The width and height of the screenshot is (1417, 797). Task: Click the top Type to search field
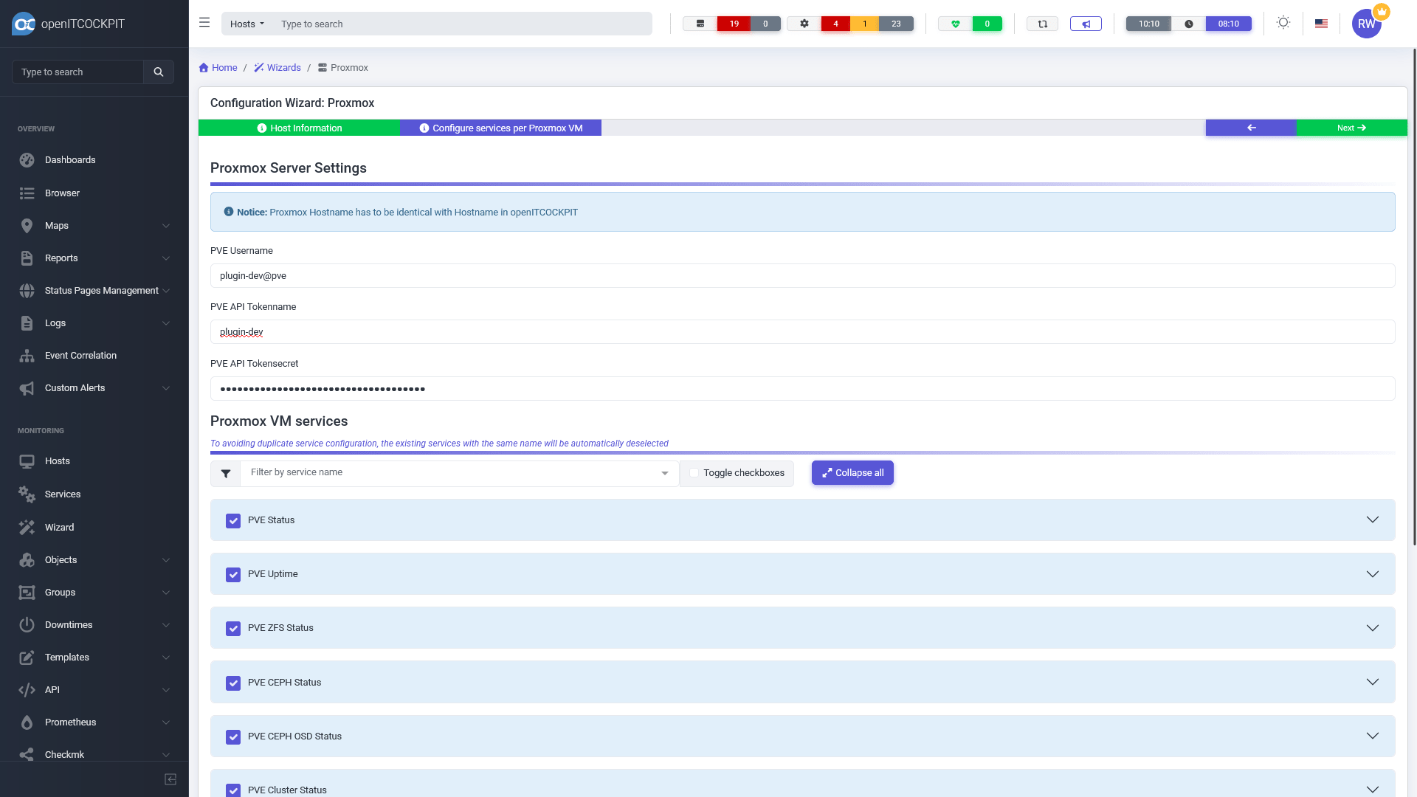coord(462,24)
